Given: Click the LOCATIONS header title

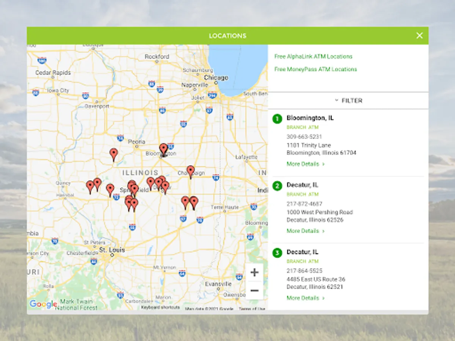Looking at the screenshot, I should click(x=227, y=36).
